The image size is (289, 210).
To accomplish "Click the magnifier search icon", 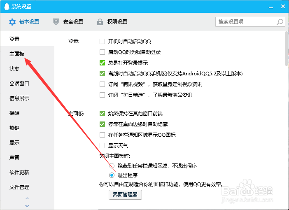I will pyautogui.click(x=280, y=22).
